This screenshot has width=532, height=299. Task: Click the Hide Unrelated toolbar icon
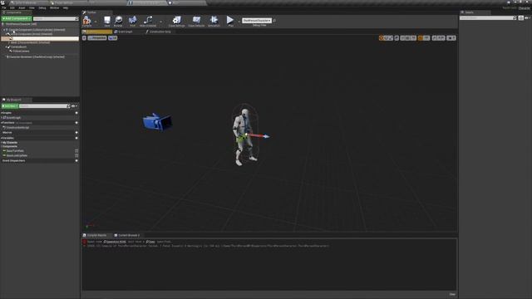pos(148,21)
